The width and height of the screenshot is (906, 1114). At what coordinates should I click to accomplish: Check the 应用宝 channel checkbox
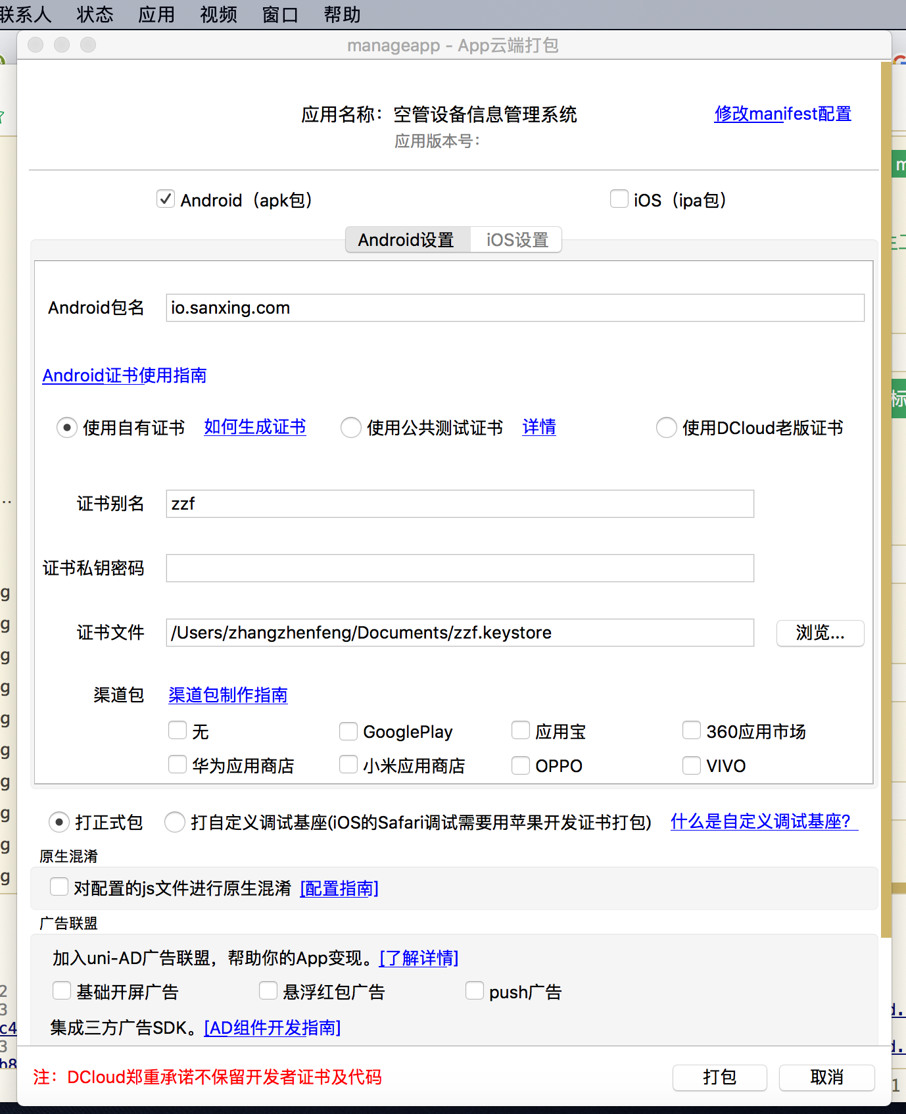click(521, 731)
